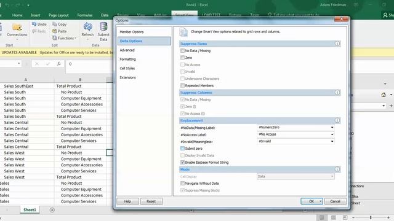Toggle the Submit zero checkbox
The image size is (394, 221).
[x=182, y=149]
